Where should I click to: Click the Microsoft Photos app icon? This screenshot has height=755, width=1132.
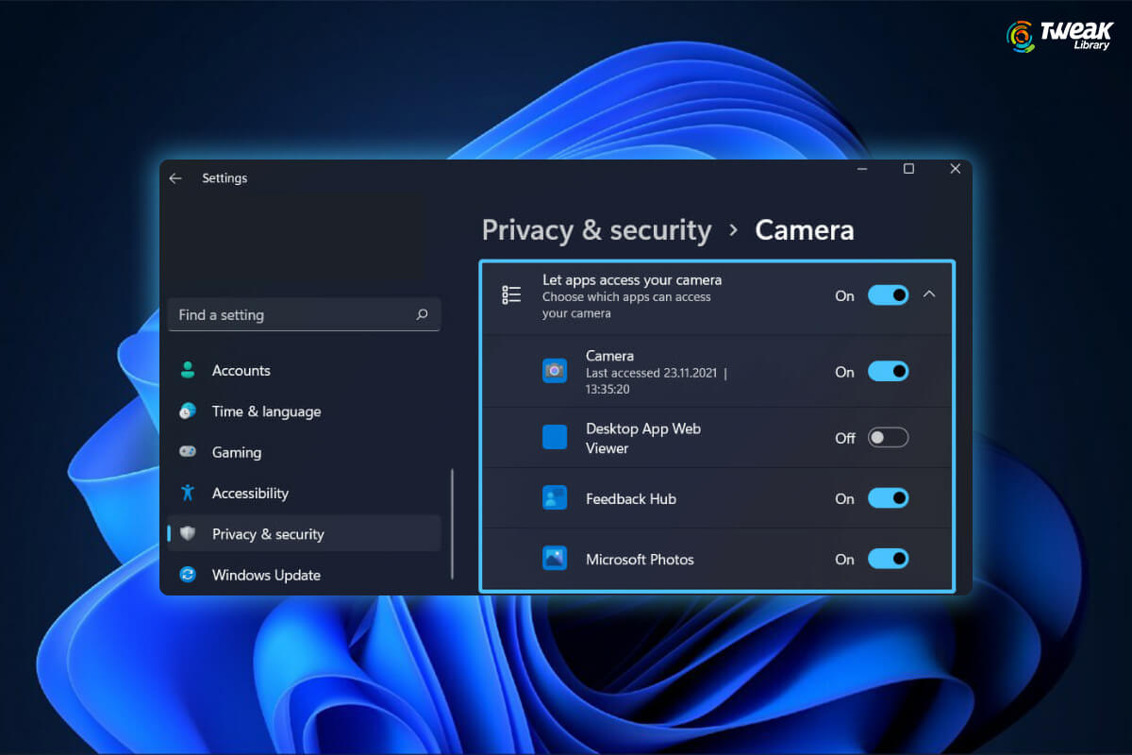(x=554, y=559)
